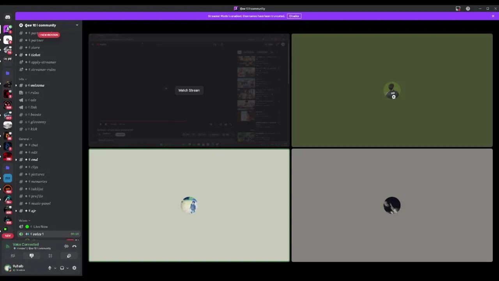Join the Live Now voice channel
Screen dimensions: 499x281
pyautogui.click(x=48, y=227)
